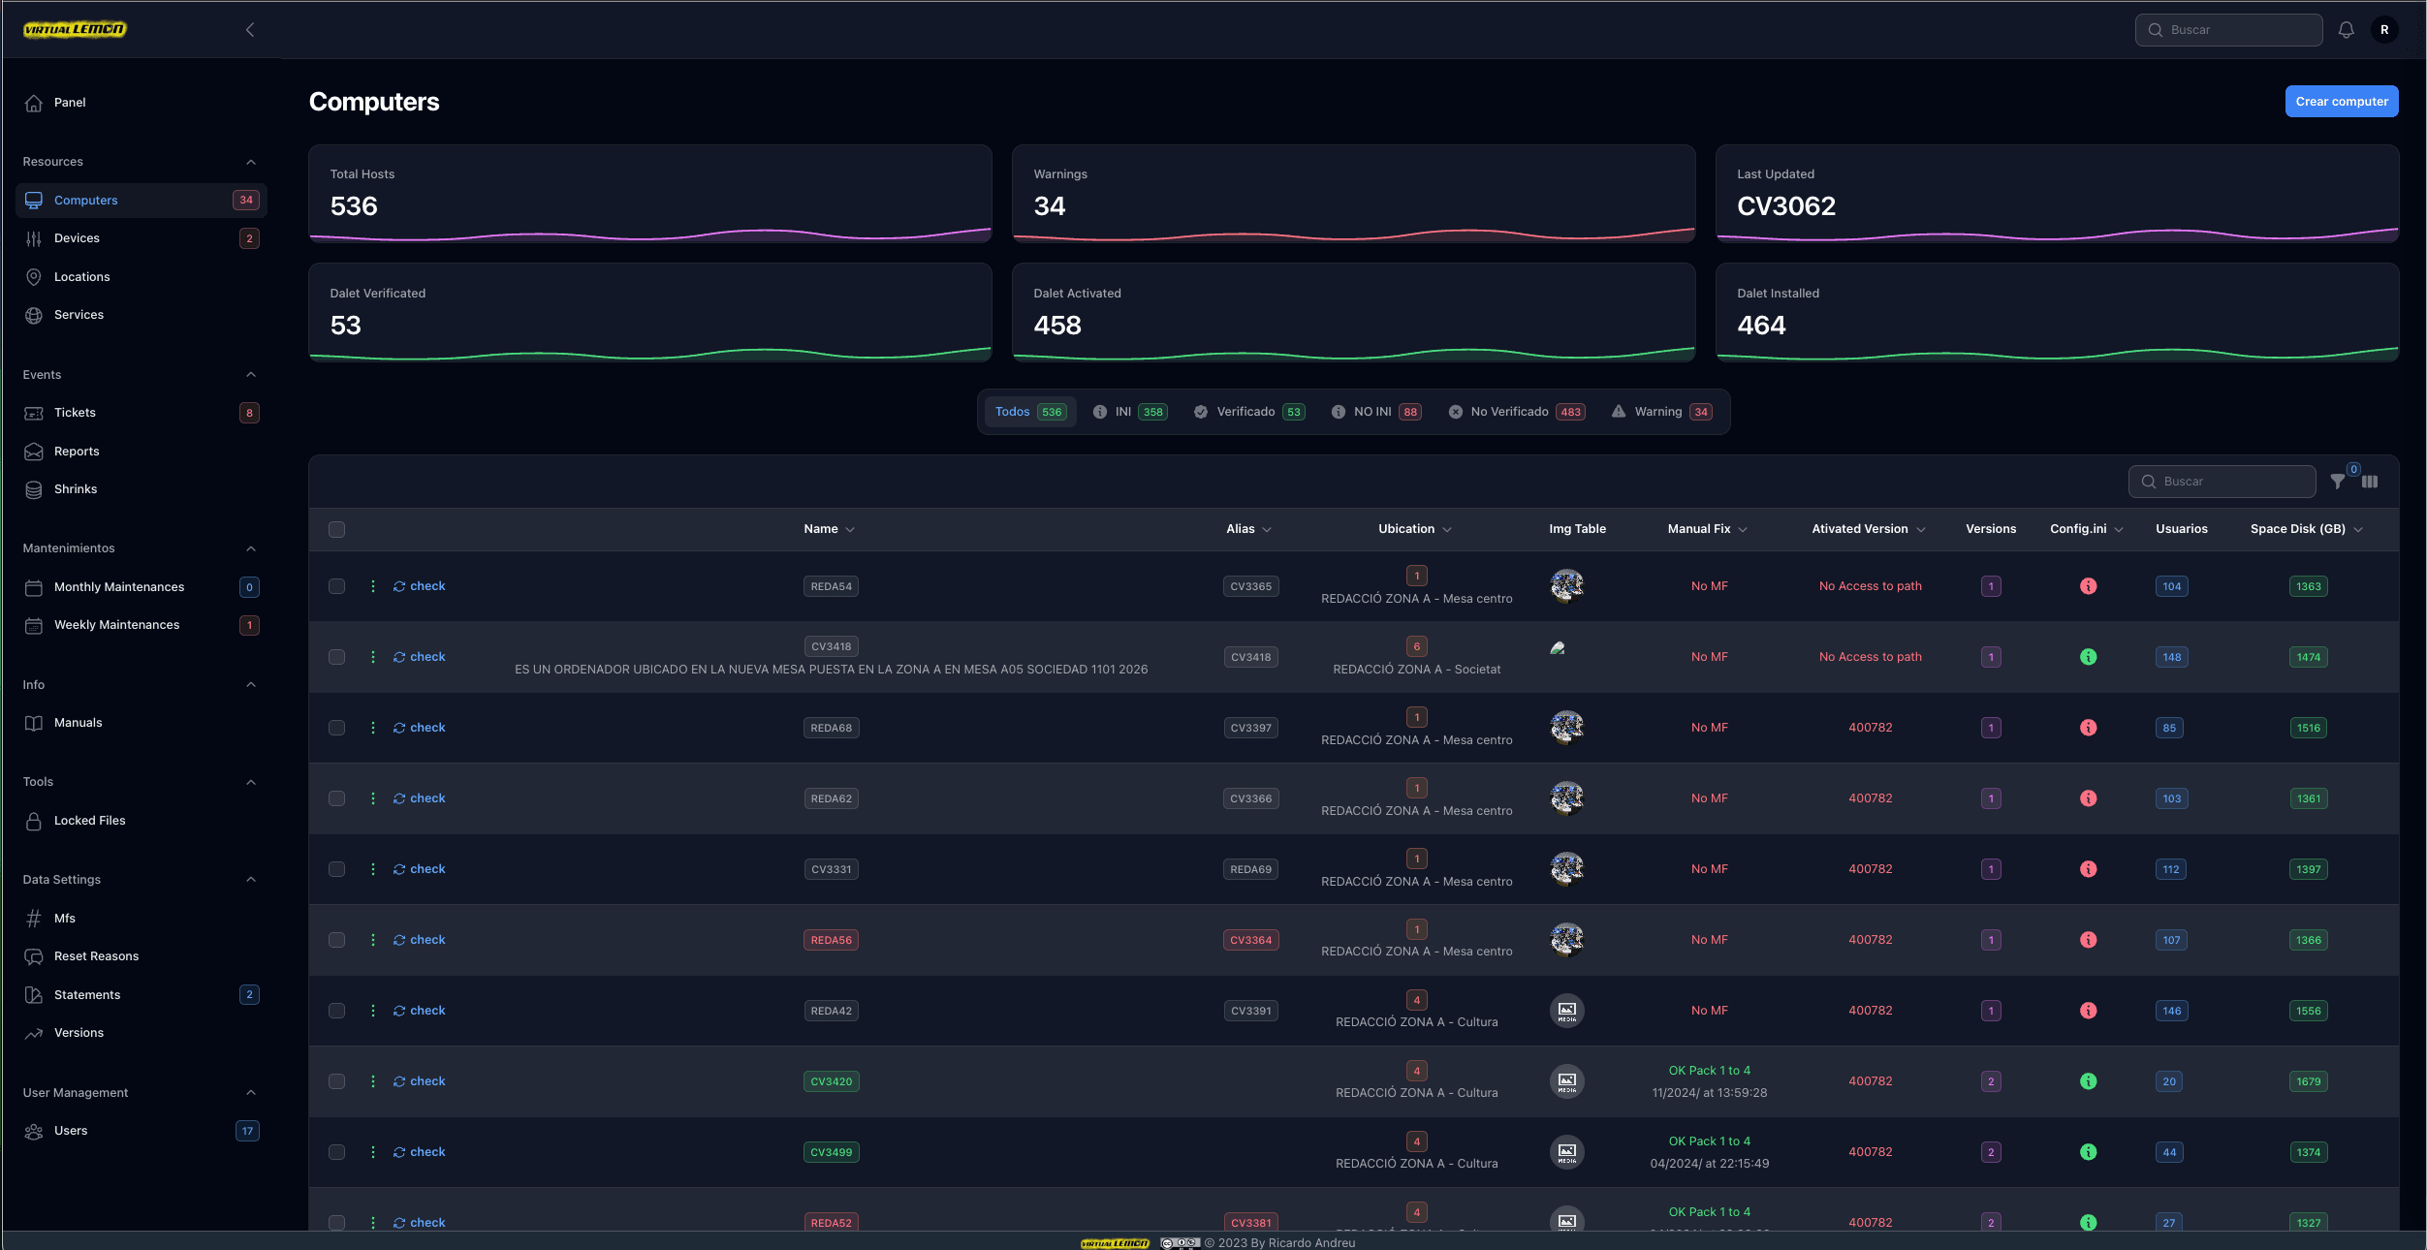Open the table filter funnel icon

(x=2338, y=482)
